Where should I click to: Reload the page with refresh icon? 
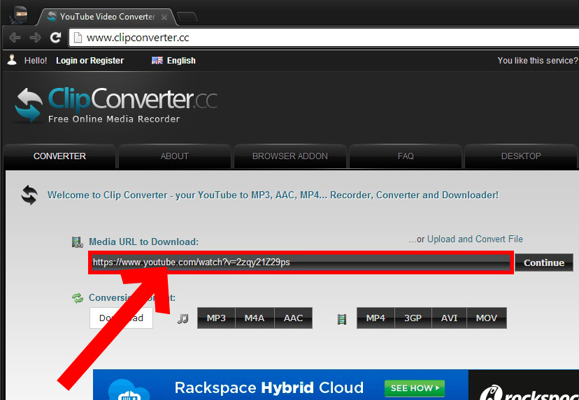pyautogui.click(x=56, y=37)
